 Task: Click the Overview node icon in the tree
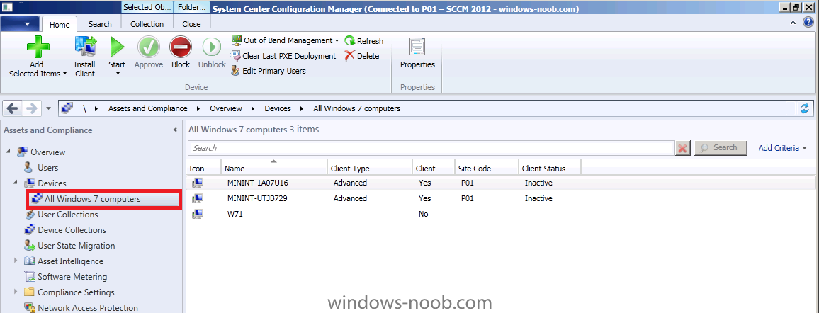(22, 152)
